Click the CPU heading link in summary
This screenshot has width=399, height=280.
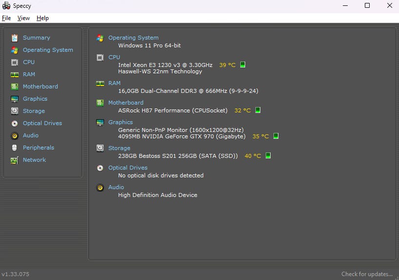114,57
